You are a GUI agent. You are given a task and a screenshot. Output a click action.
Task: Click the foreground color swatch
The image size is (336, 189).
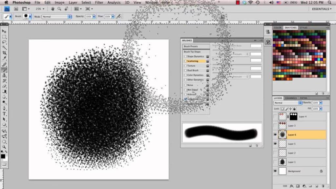coord(3,156)
